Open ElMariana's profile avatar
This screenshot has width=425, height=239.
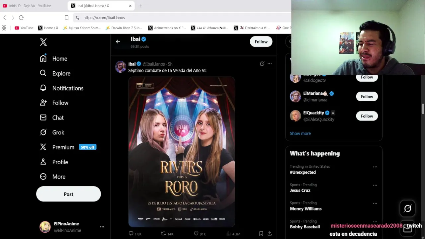click(295, 97)
